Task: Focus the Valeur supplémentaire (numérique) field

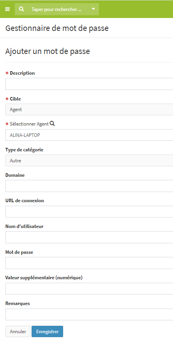Action: 89,289
